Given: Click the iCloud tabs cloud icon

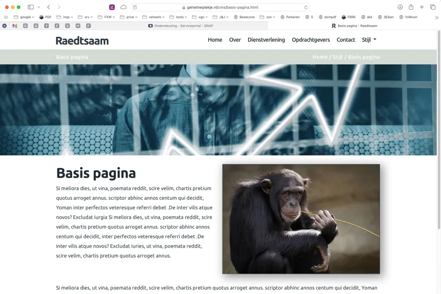Looking at the screenshot, I should [123, 7].
